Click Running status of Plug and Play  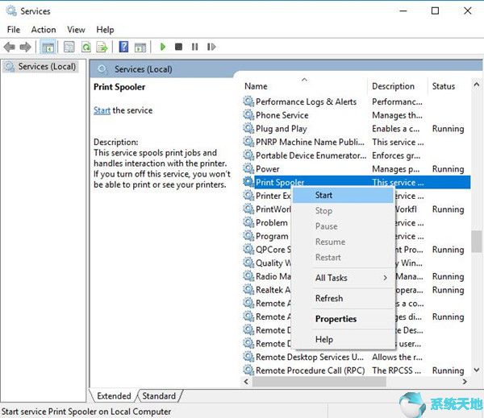[448, 129]
